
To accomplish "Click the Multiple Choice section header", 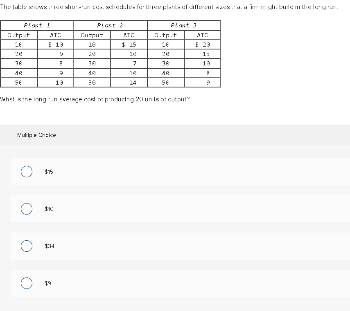I will point(36,135).
